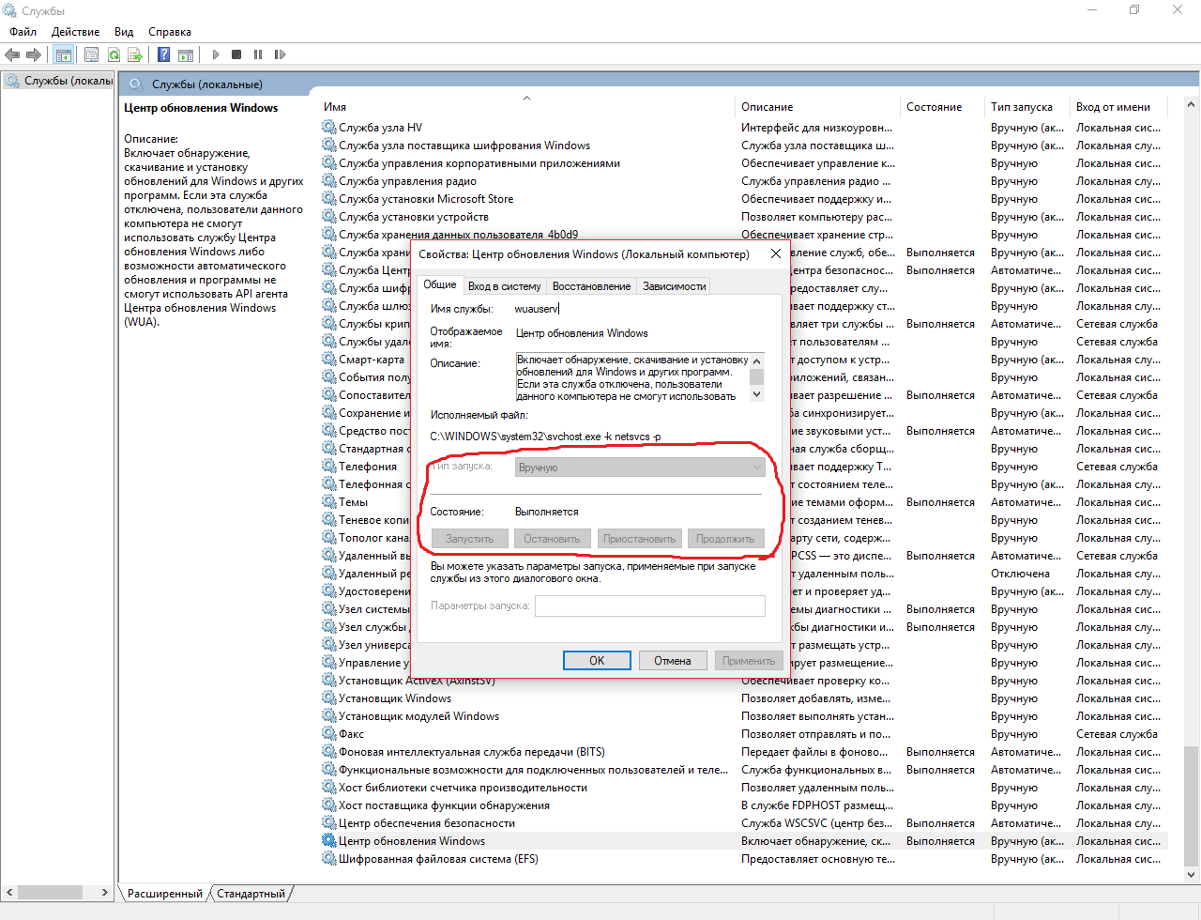Click the gear icon beside Шифрованная файловая система (EFS)
The height and width of the screenshot is (920, 1201).
329,858
